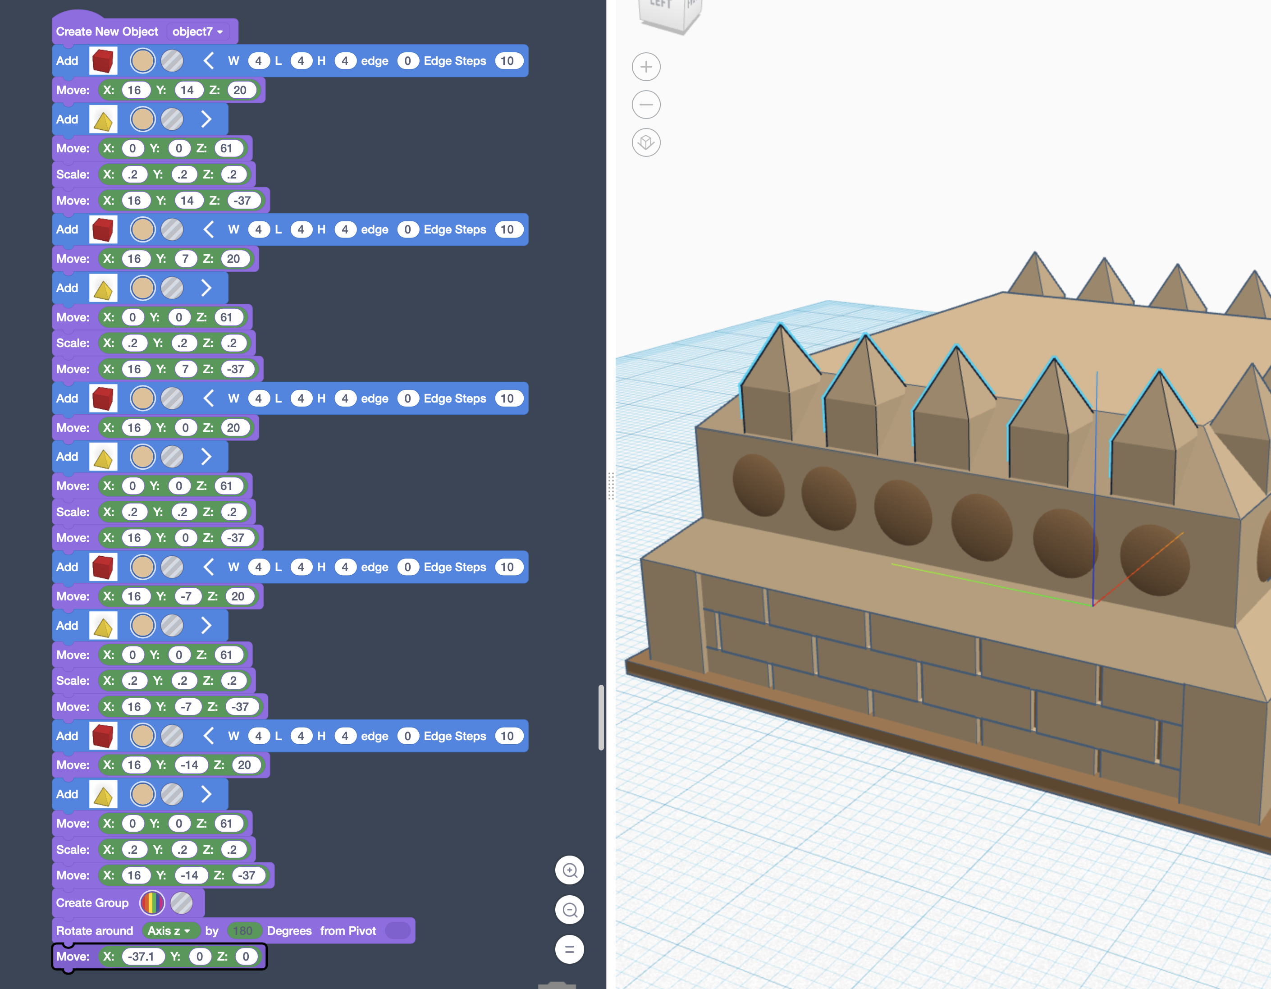Click the red cube icon in first Add block
The image size is (1271, 989).
(103, 61)
